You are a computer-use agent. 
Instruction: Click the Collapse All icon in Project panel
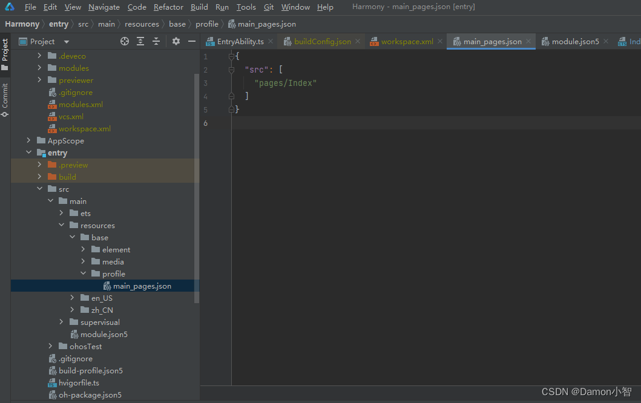tap(156, 41)
